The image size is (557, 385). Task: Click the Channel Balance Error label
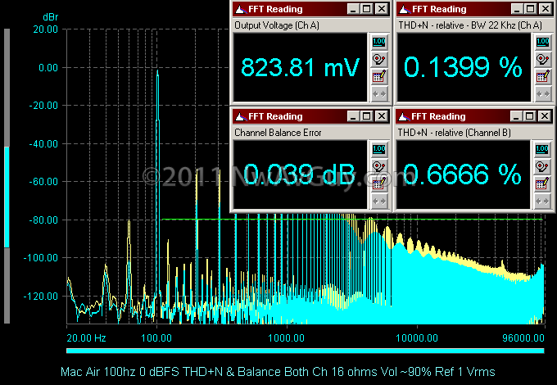278,133
